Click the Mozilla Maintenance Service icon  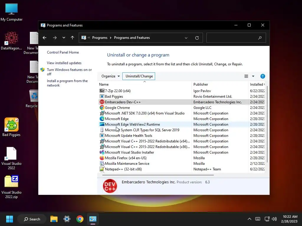(x=102, y=163)
